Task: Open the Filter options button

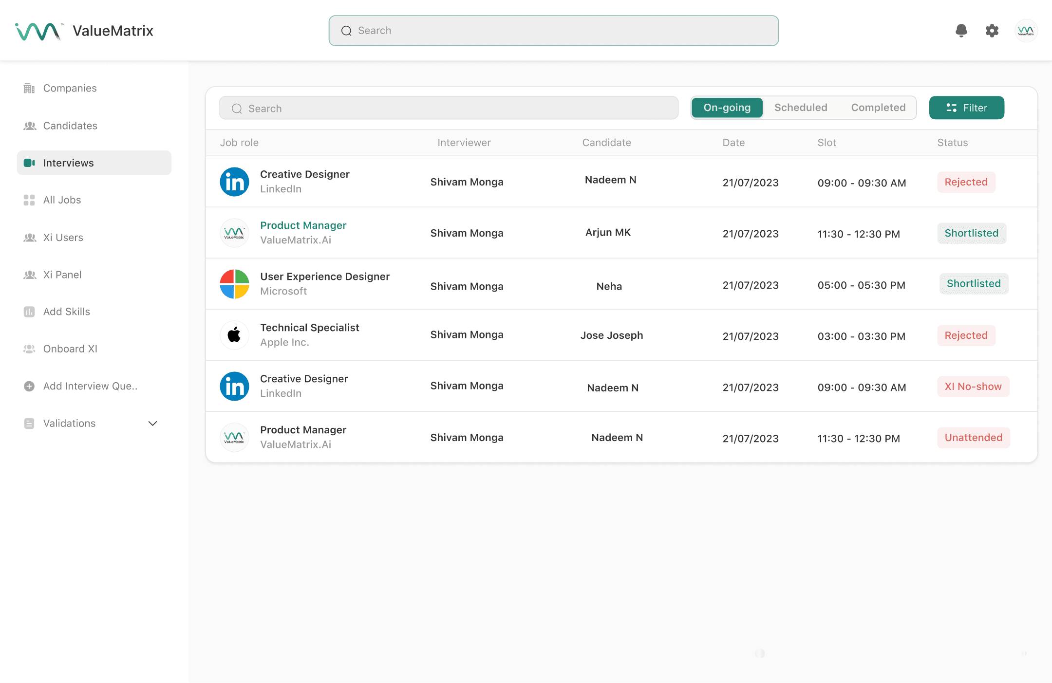Action: click(x=966, y=108)
